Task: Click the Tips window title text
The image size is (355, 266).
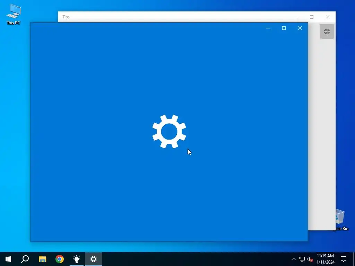Action: 66,17
